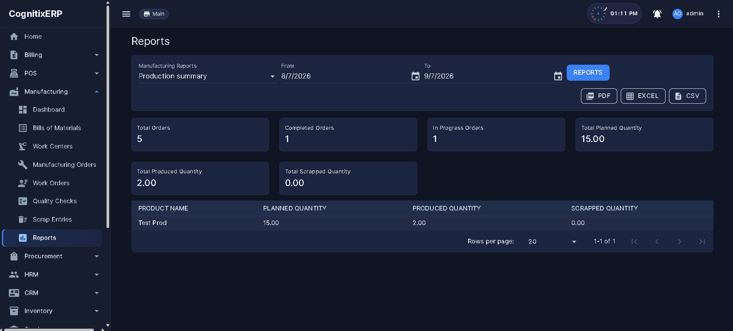Click the To date field 9/7/2026
The width and height of the screenshot is (733, 331).
pos(488,76)
